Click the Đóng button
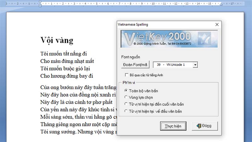 (x=205, y=126)
